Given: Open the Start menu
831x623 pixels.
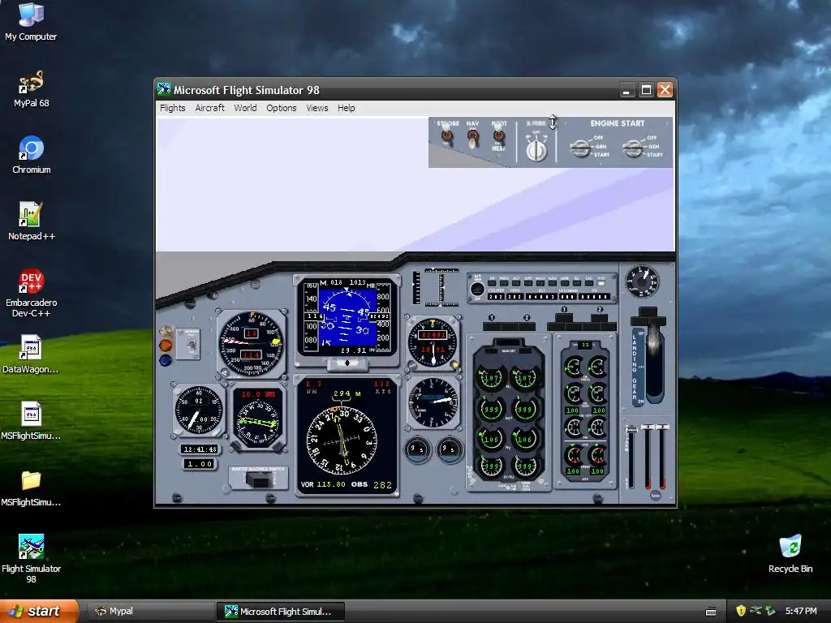Looking at the screenshot, I should point(39,612).
